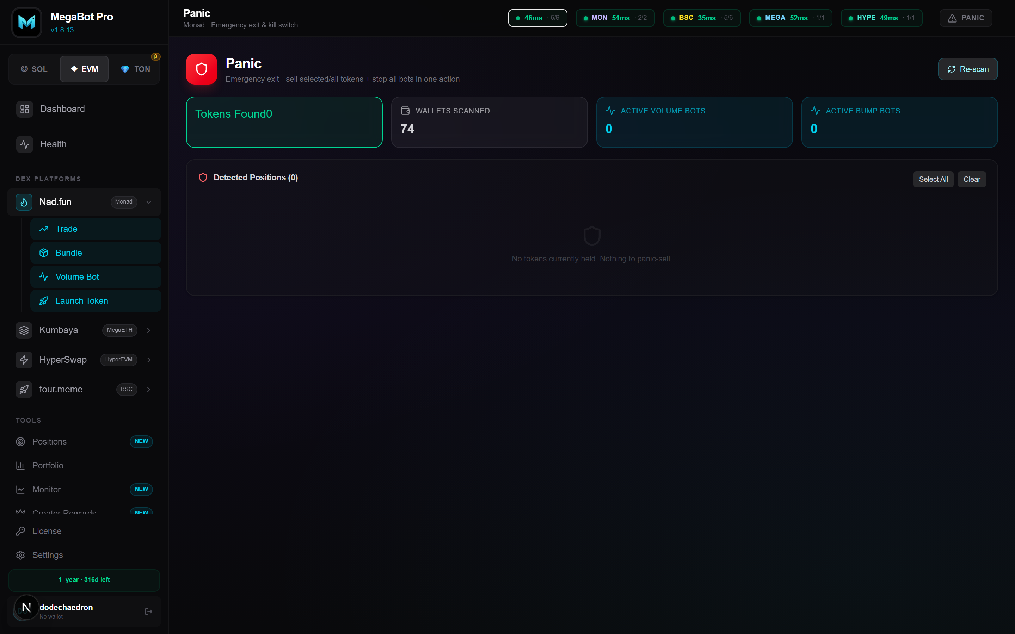Click the License key icon

coord(20,531)
